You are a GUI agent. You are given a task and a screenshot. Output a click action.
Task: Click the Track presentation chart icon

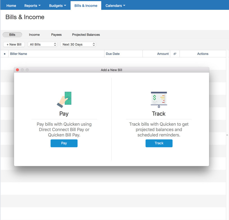(x=159, y=99)
